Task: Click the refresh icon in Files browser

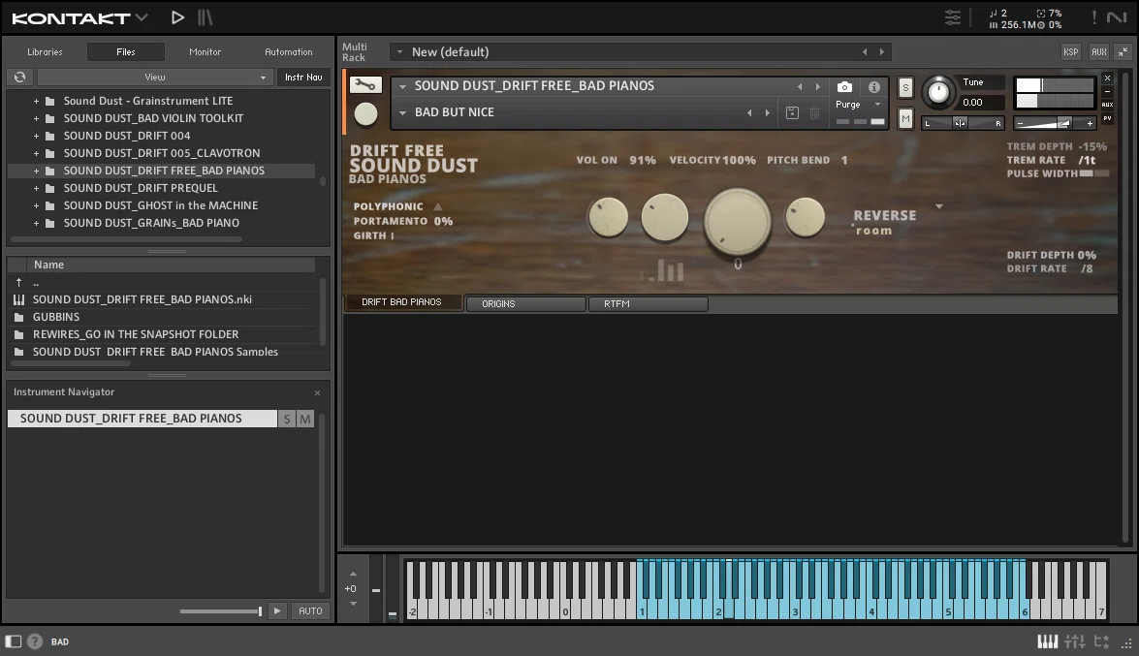Action: pos(19,77)
